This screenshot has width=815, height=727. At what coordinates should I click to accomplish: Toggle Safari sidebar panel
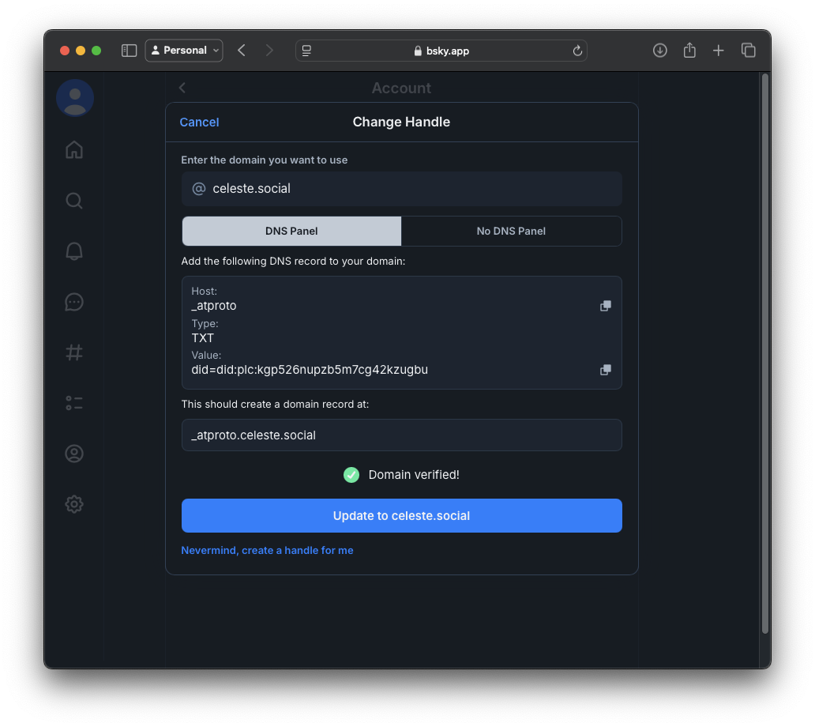click(129, 51)
